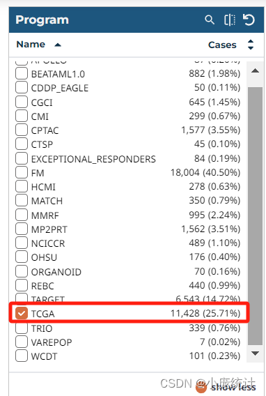Viewport: 266px width, 396px height.
Task: Collapse the list with show less
Action: [x=233, y=387]
